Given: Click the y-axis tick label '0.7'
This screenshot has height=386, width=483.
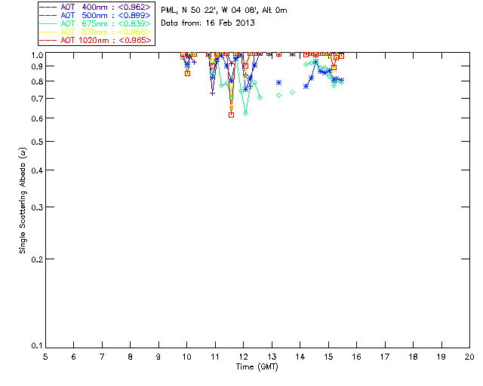Looking at the screenshot, I should tap(37, 99).
